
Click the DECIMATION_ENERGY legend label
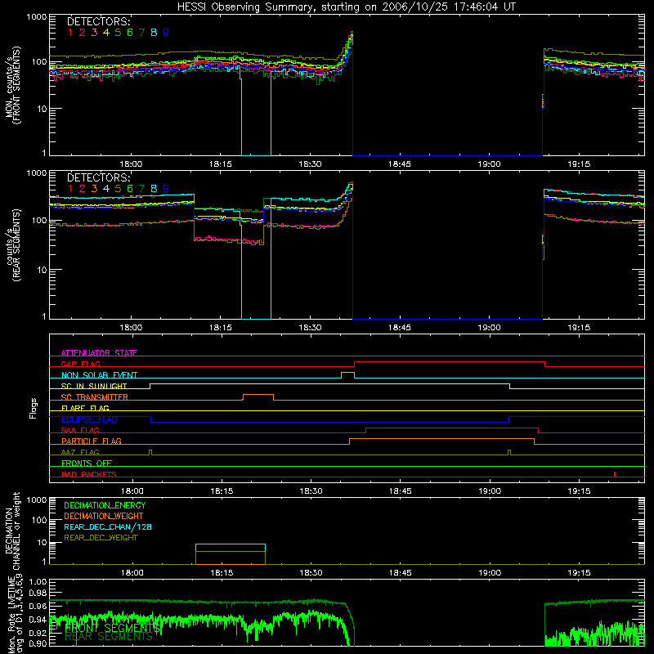[x=105, y=505]
